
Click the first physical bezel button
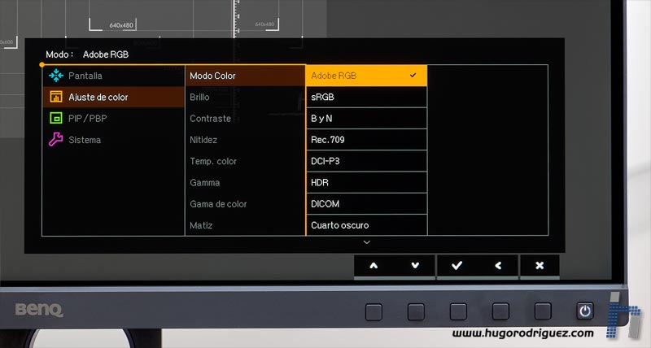[374, 312]
